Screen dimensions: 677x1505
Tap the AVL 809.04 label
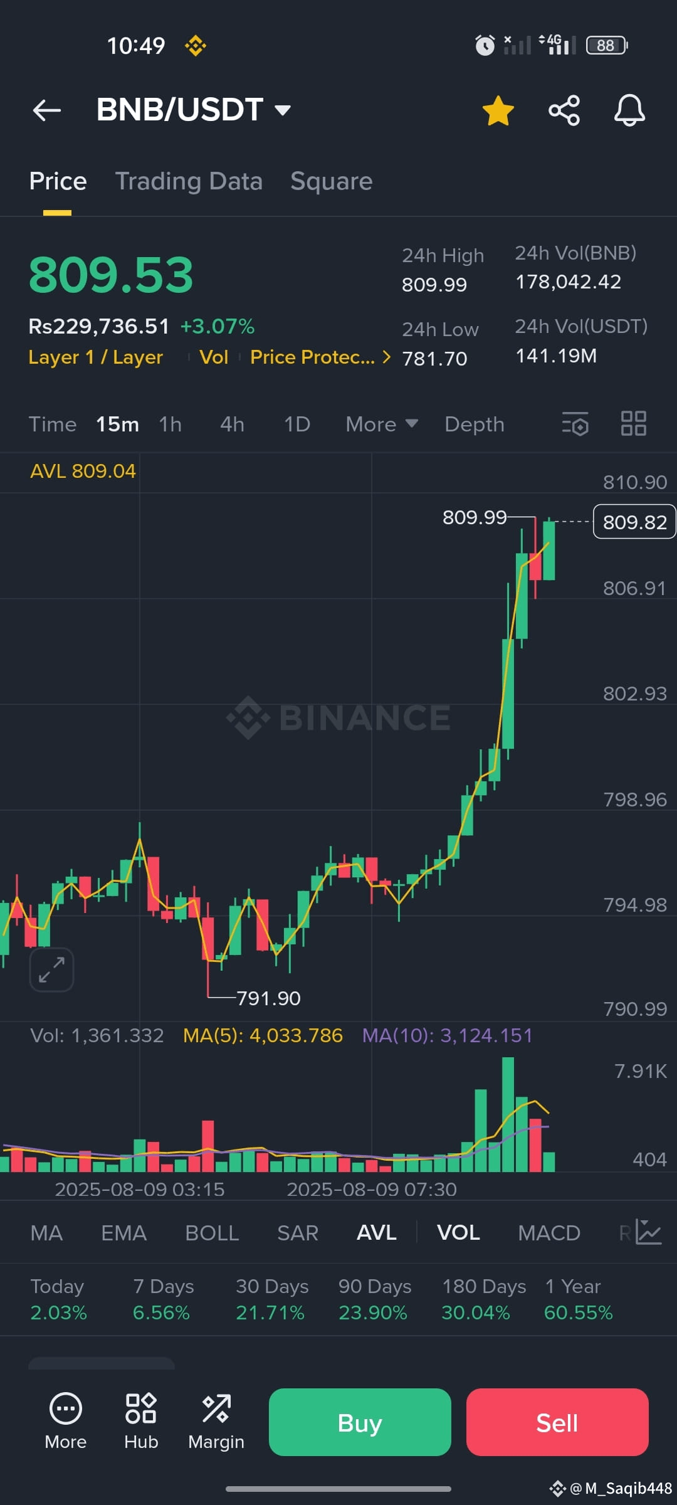click(83, 471)
